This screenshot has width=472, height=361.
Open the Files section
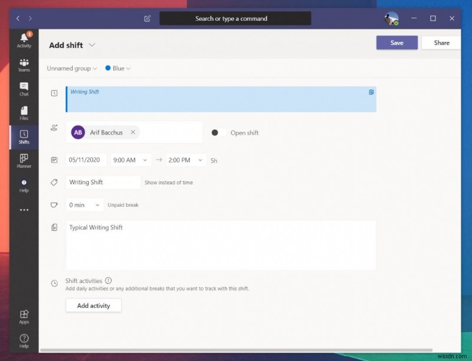24,113
